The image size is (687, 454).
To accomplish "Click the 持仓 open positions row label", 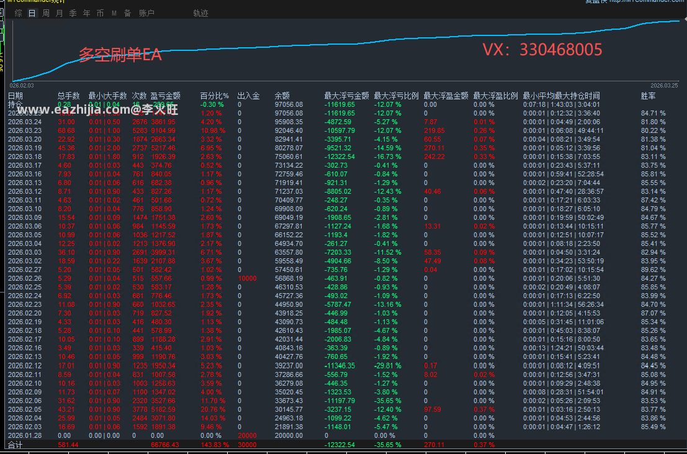I will click(16, 104).
